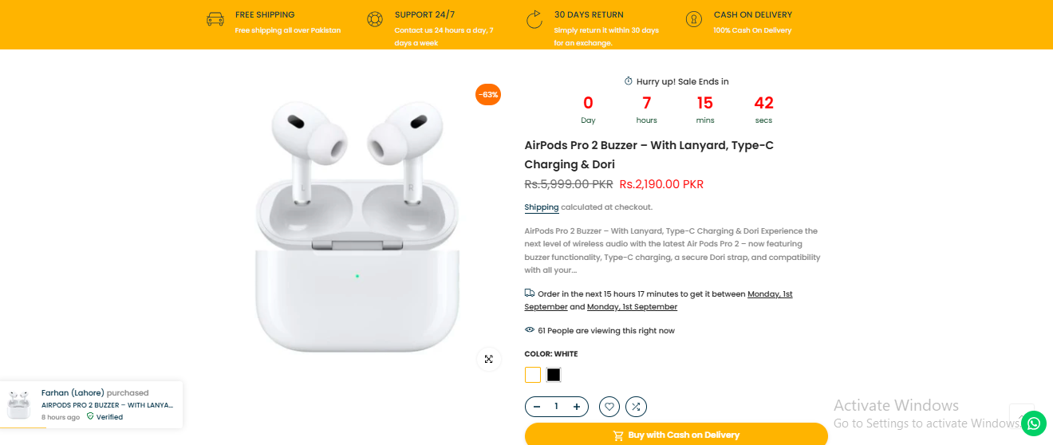The width and height of the screenshot is (1053, 445).
Task: Decrease quantity with minus button
Action: pyautogui.click(x=537, y=407)
